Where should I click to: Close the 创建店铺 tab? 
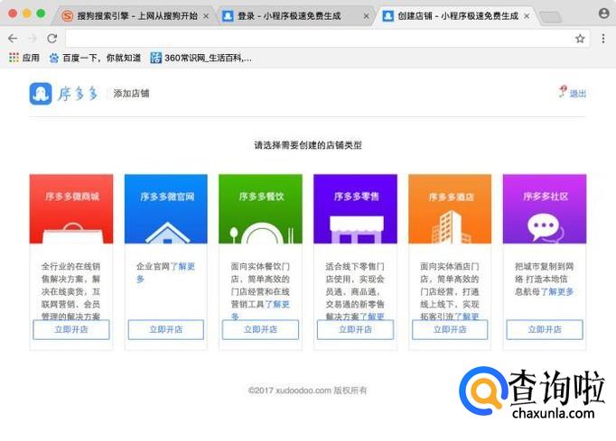(x=527, y=16)
